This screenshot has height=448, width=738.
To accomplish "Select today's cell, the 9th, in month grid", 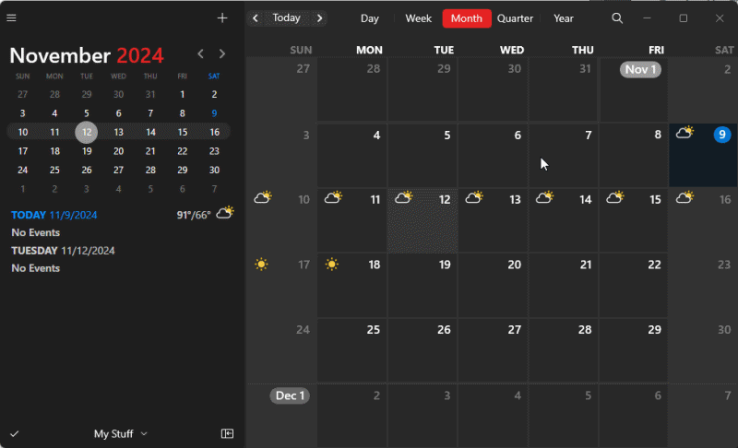I will 703,156.
